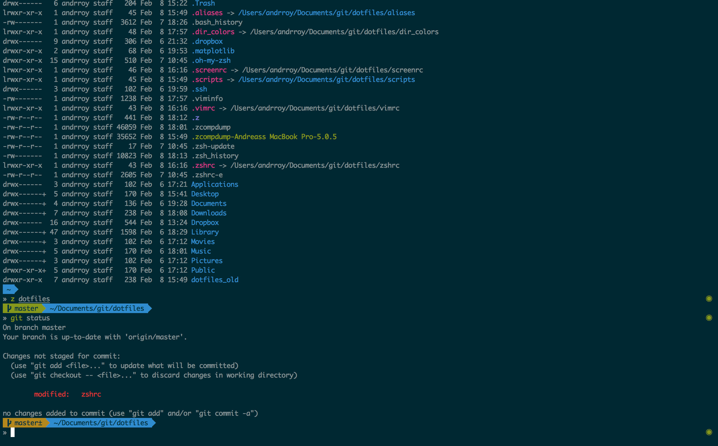Image resolution: width=718 pixels, height=446 pixels.
Task: Click the red 'zshrc' modified filename
Action: click(x=91, y=394)
